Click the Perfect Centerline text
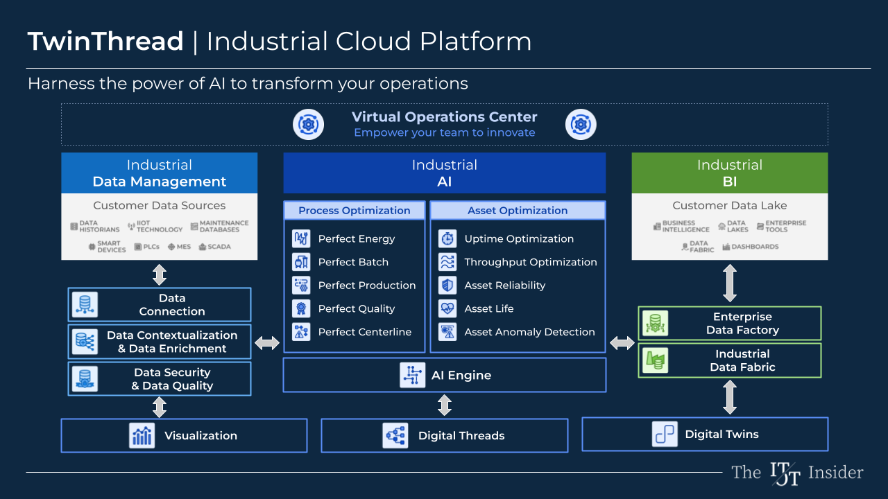The image size is (888, 499). point(365,332)
